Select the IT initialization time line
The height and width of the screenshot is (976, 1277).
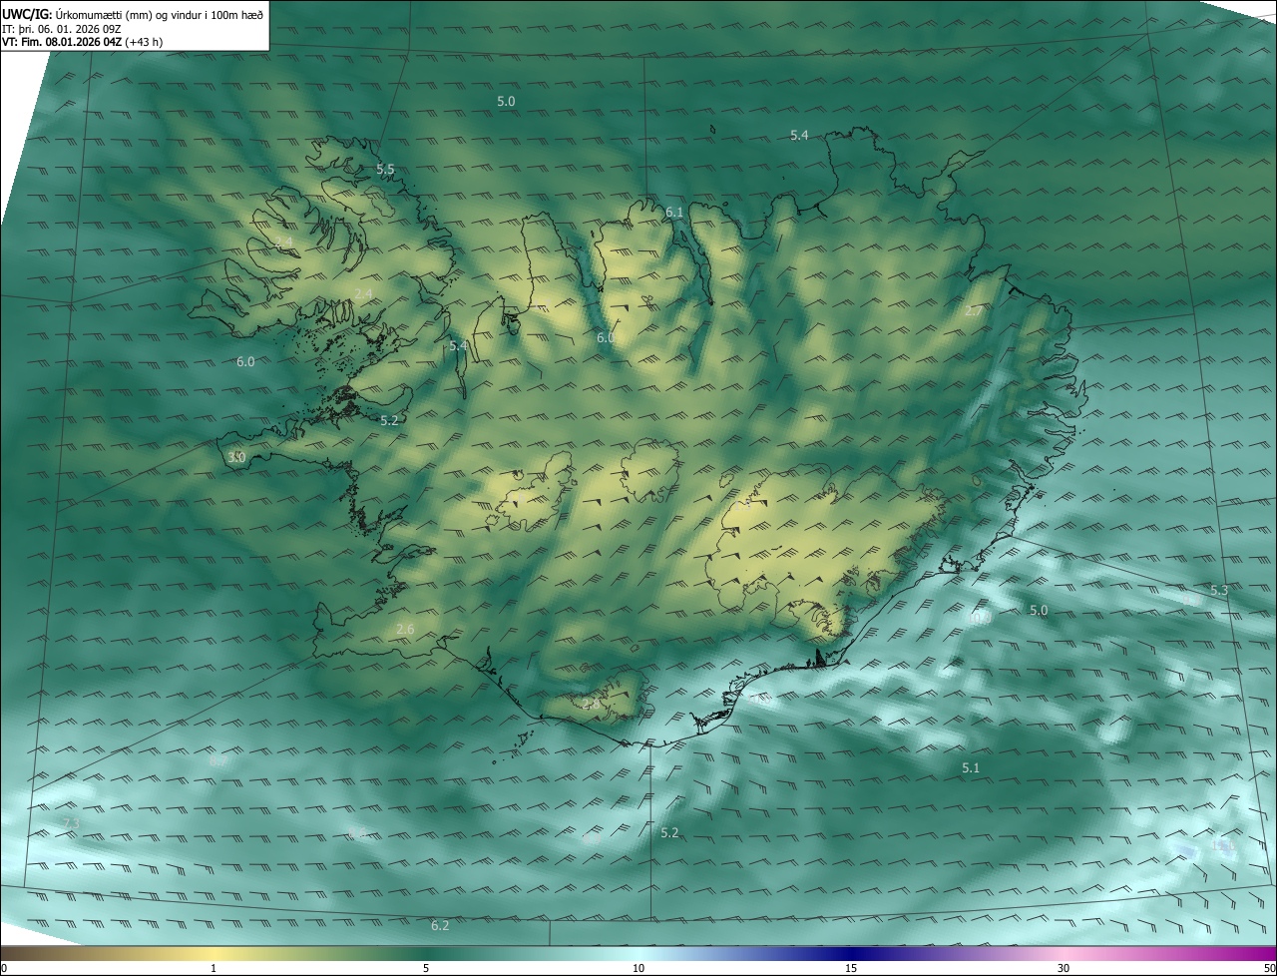click(62, 29)
